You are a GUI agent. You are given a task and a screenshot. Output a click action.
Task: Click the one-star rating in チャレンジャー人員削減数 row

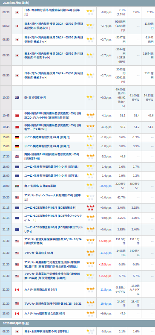(x=90, y=198)
